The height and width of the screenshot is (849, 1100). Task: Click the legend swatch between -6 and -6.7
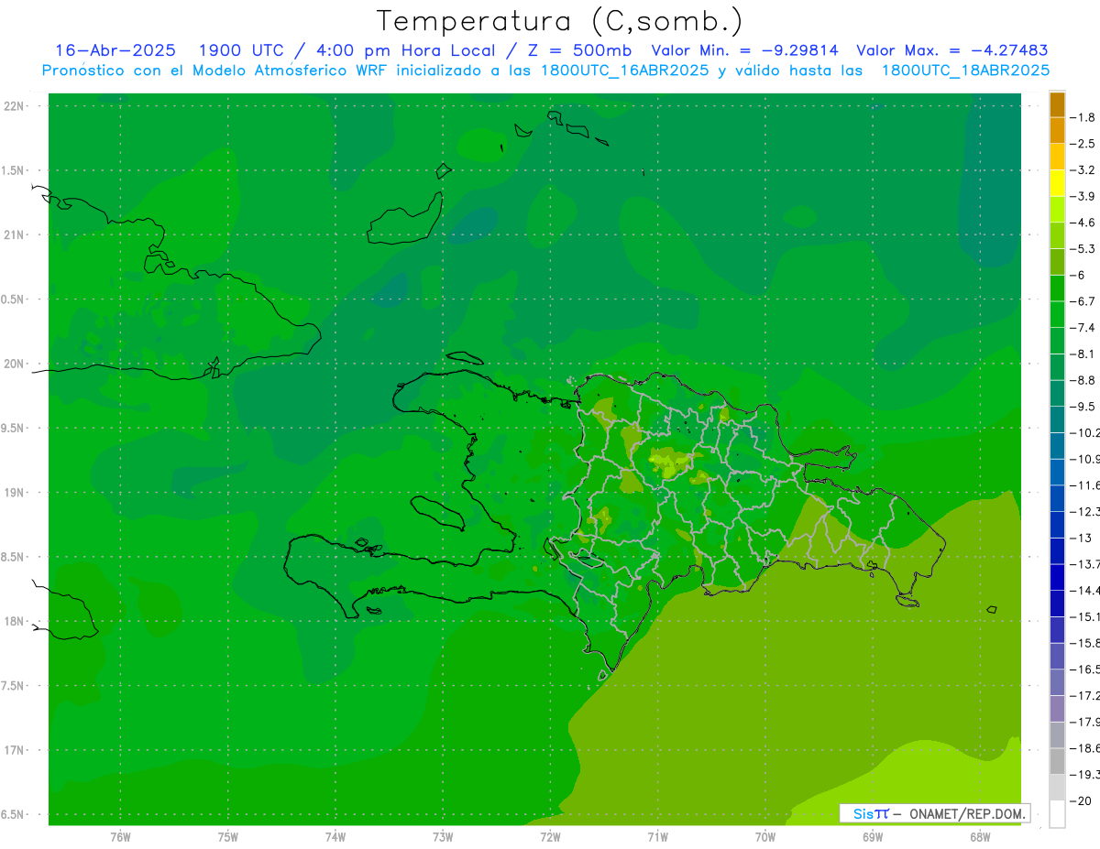click(1057, 288)
